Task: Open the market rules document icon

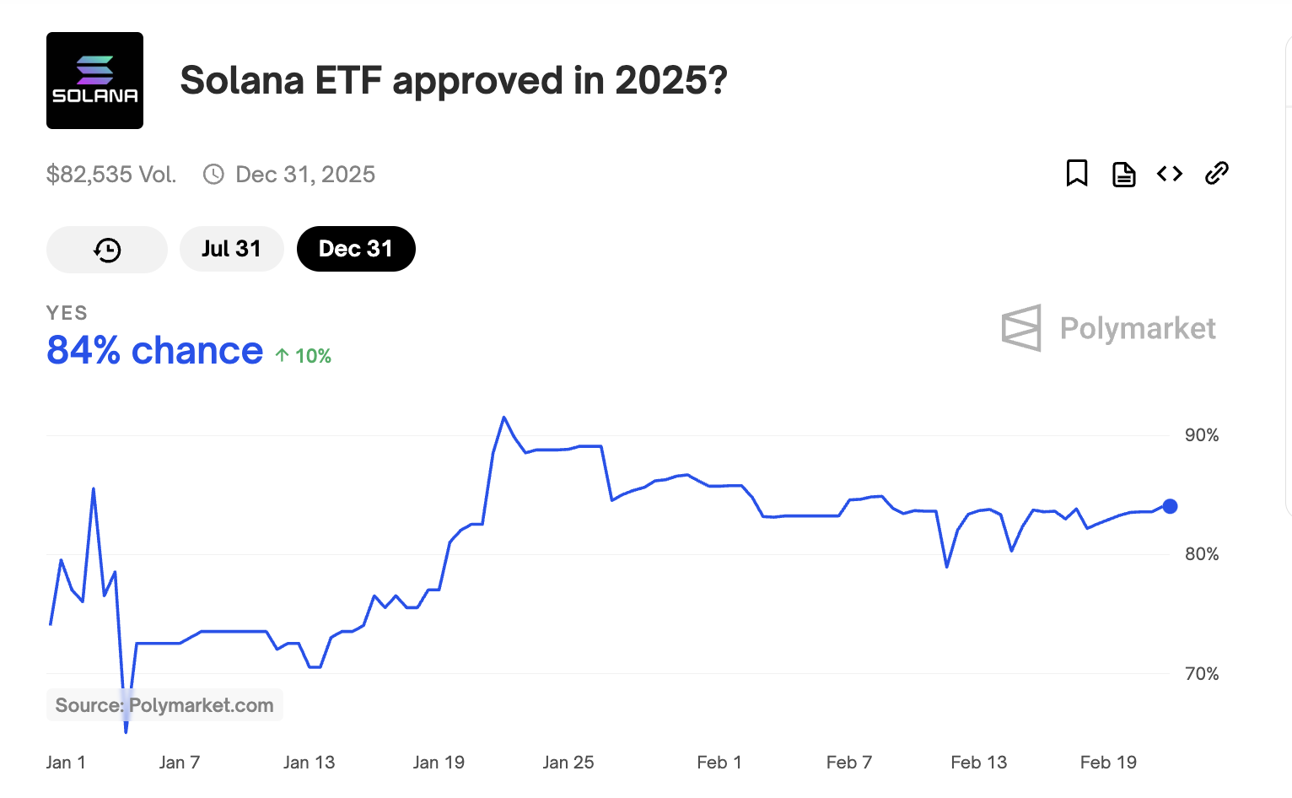Action: [x=1123, y=175]
